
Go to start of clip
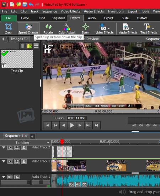tap(47, 125)
